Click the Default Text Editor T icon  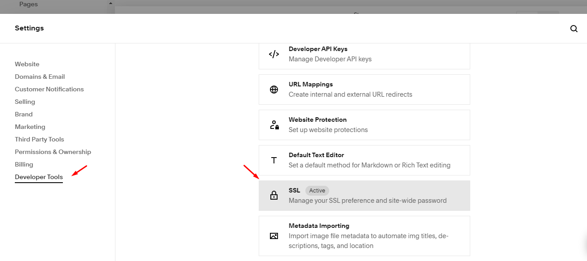point(274,160)
